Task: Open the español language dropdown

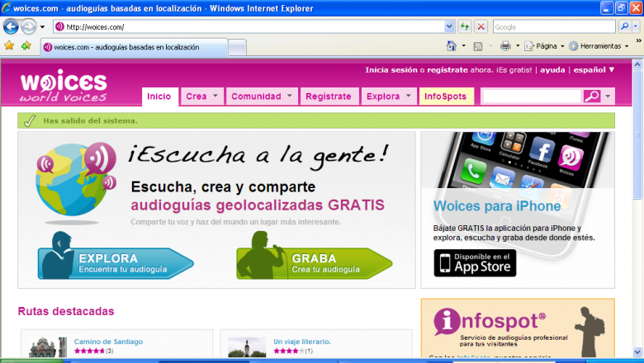Action: point(594,70)
